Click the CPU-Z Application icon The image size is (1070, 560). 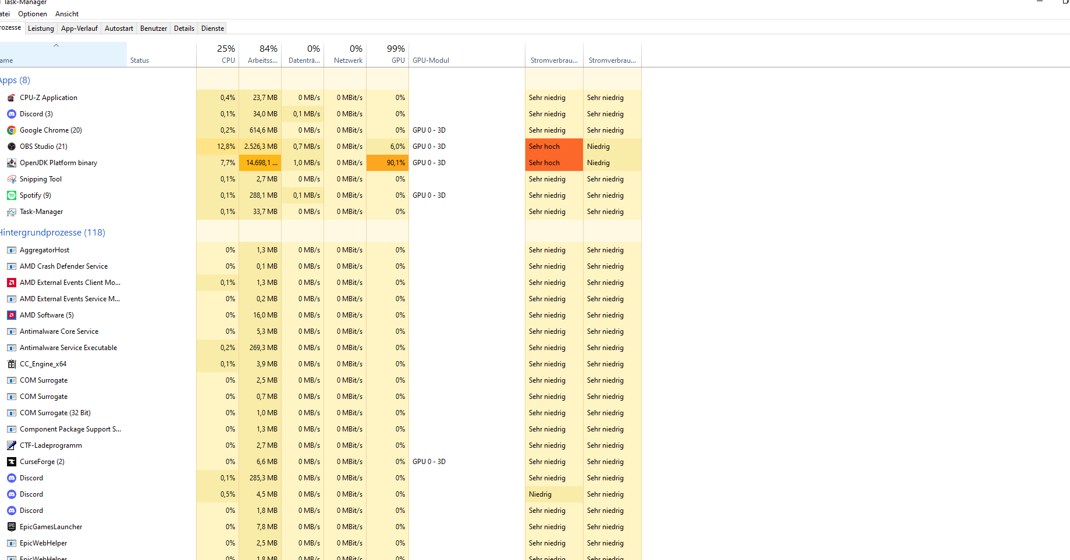click(x=12, y=98)
